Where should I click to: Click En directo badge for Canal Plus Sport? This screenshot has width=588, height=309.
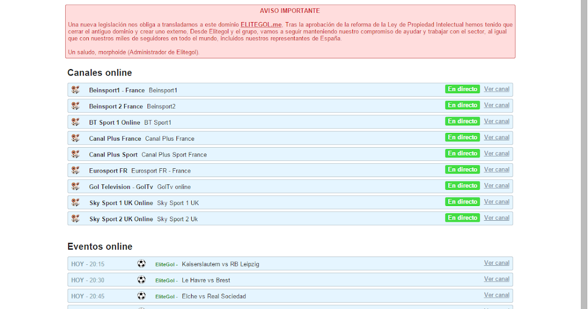(463, 154)
